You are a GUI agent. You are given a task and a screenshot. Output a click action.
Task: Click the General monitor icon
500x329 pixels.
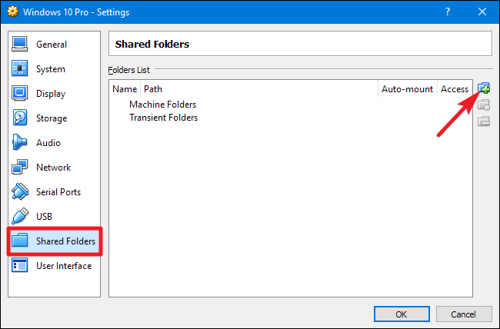click(x=21, y=45)
